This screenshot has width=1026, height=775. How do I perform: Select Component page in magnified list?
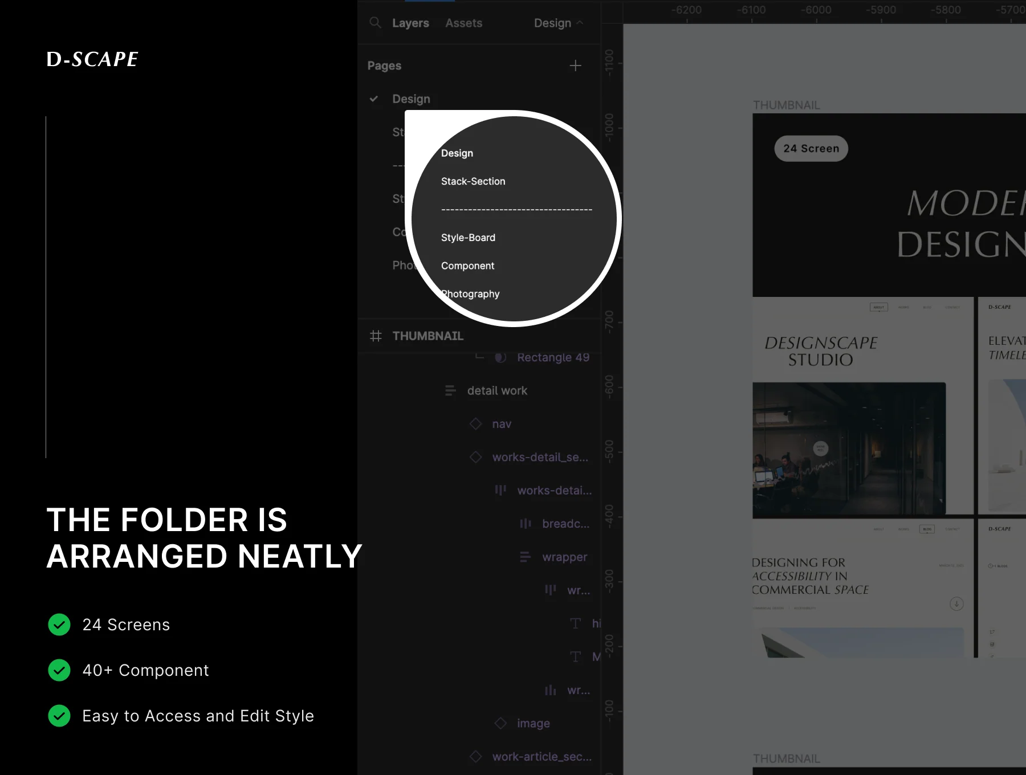(x=467, y=266)
